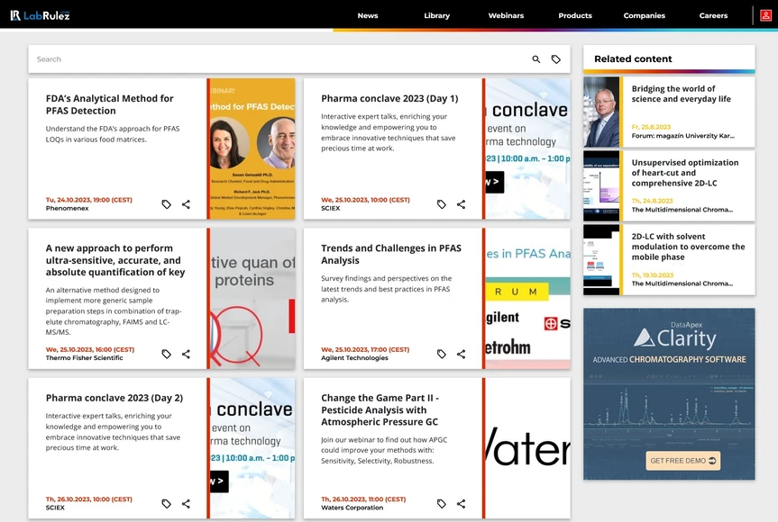Click the Phenomenex organizer name

pos(67,209)
